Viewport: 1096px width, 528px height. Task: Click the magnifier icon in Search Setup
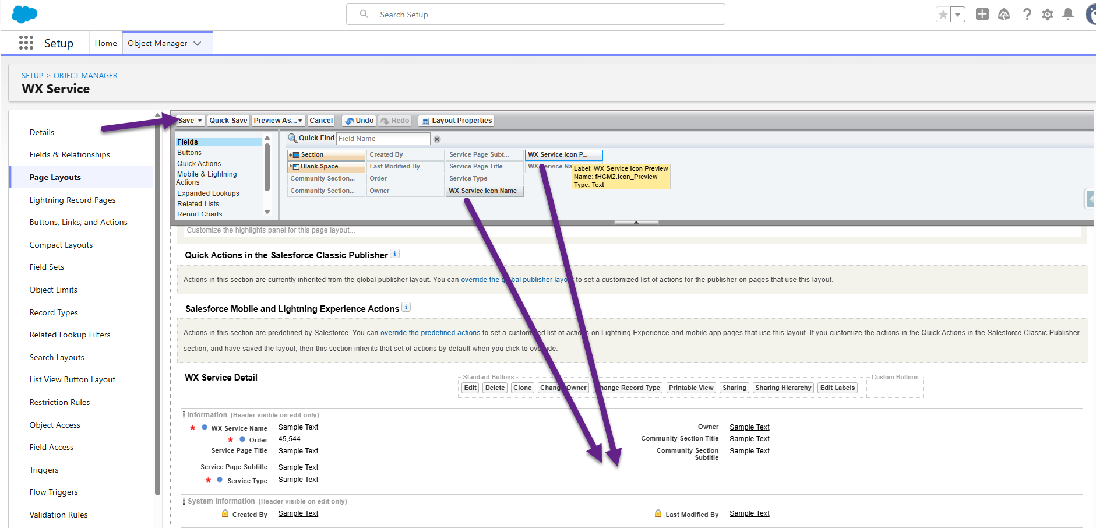364,14
